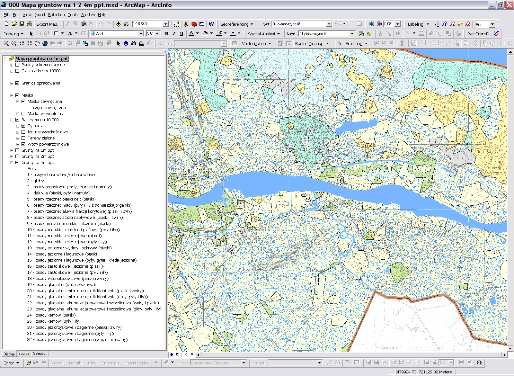Viewport: 514px width, 376px height.
Task: Activate the Identify tool
Action: click(x=126, y=43)
